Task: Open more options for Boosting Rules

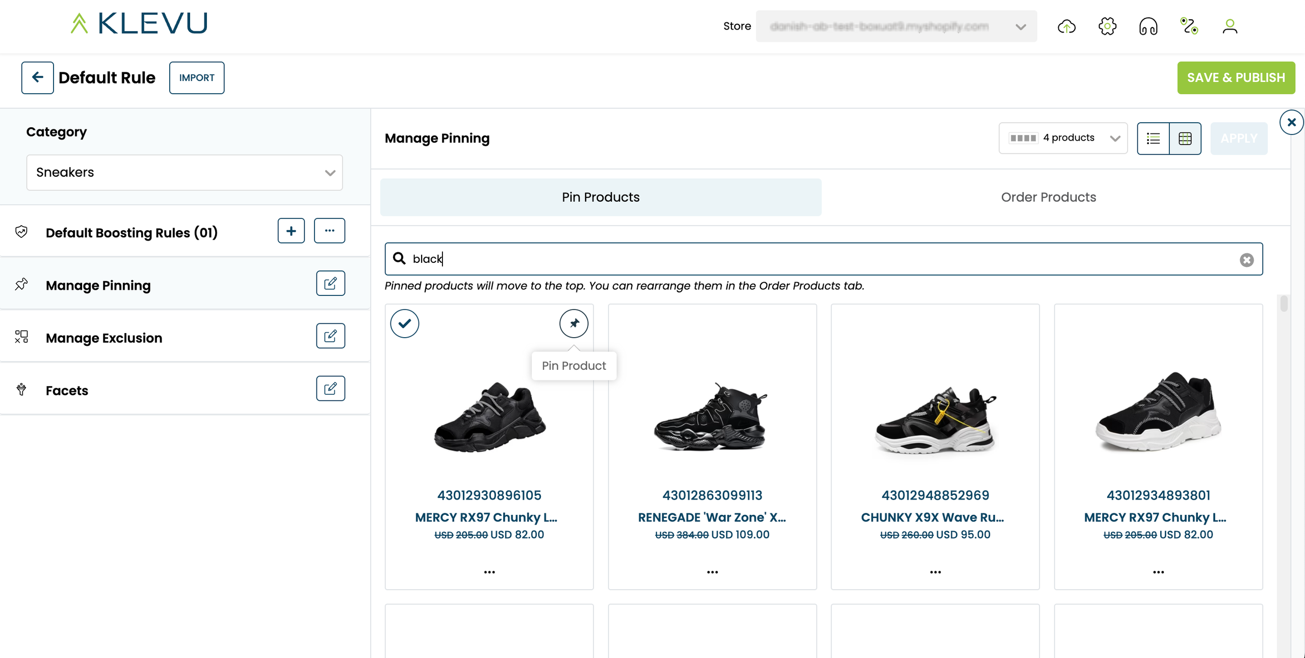Action: click(x=329, y=231)
